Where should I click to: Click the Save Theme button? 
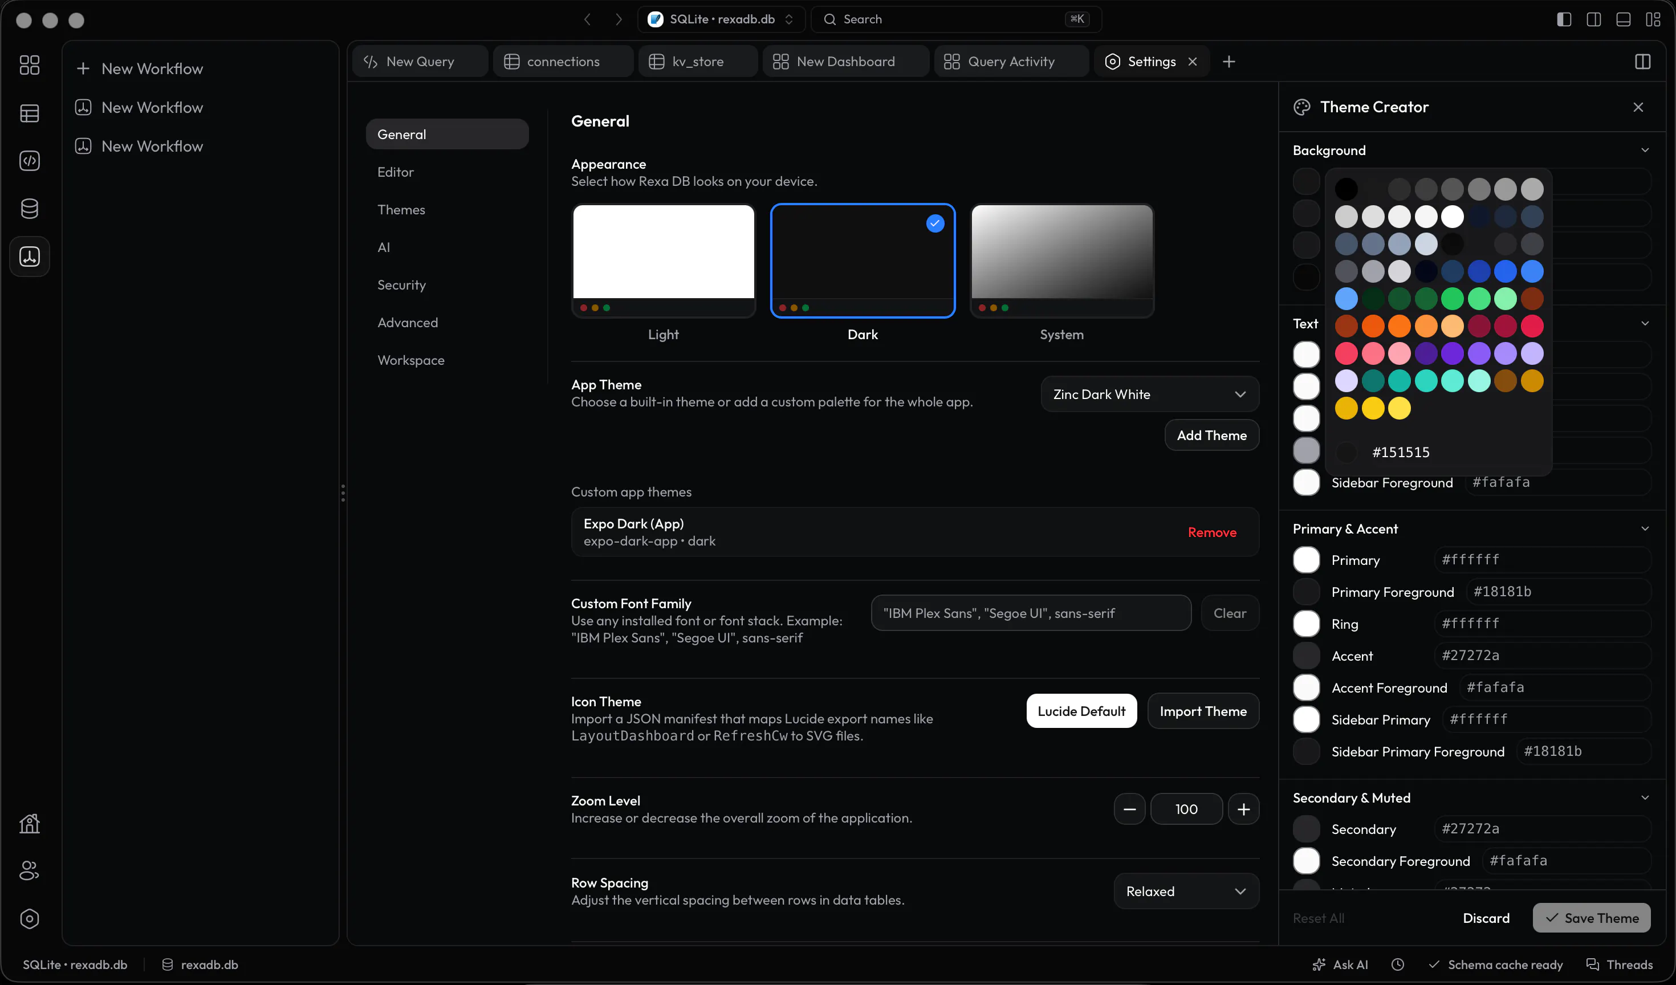(1592, 917)
